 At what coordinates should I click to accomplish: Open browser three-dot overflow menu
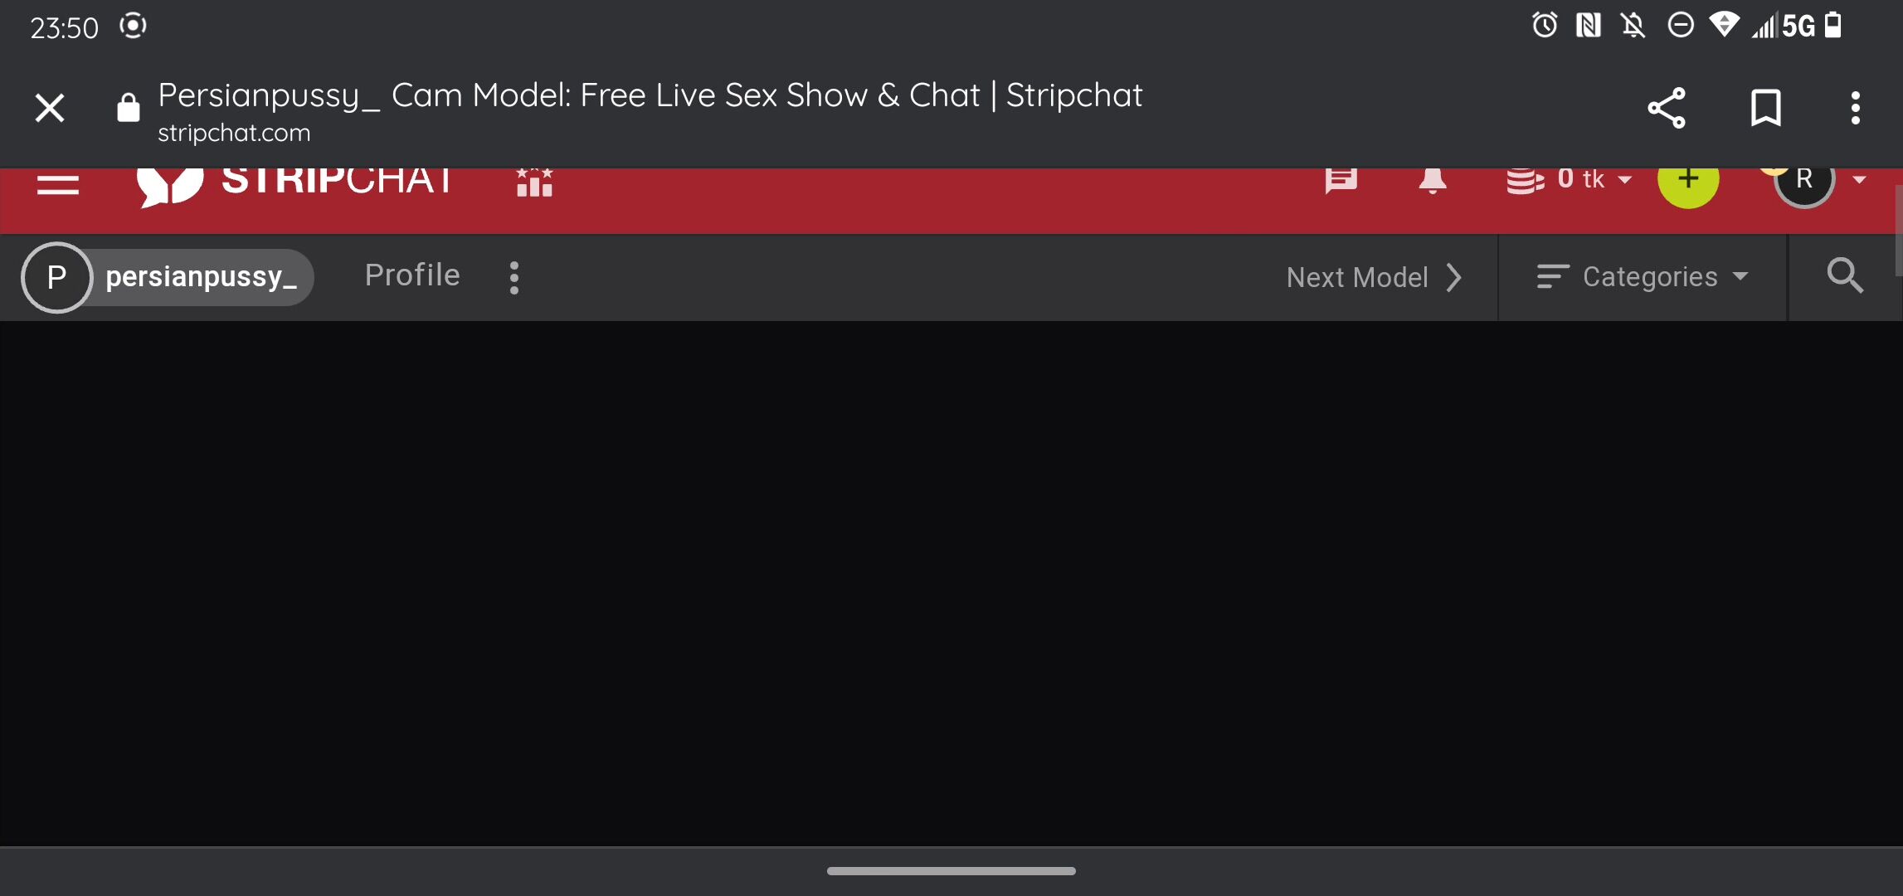coord(1856,108)
